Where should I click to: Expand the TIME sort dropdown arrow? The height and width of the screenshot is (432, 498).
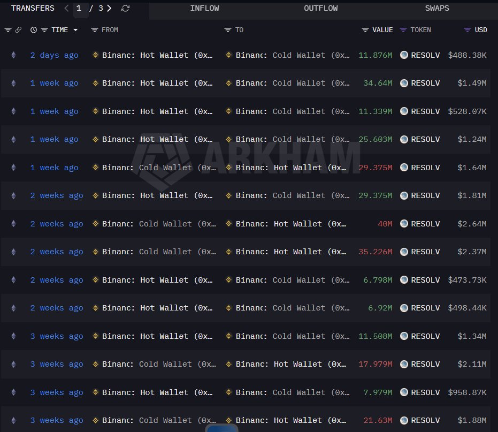[x=75, y=30]
